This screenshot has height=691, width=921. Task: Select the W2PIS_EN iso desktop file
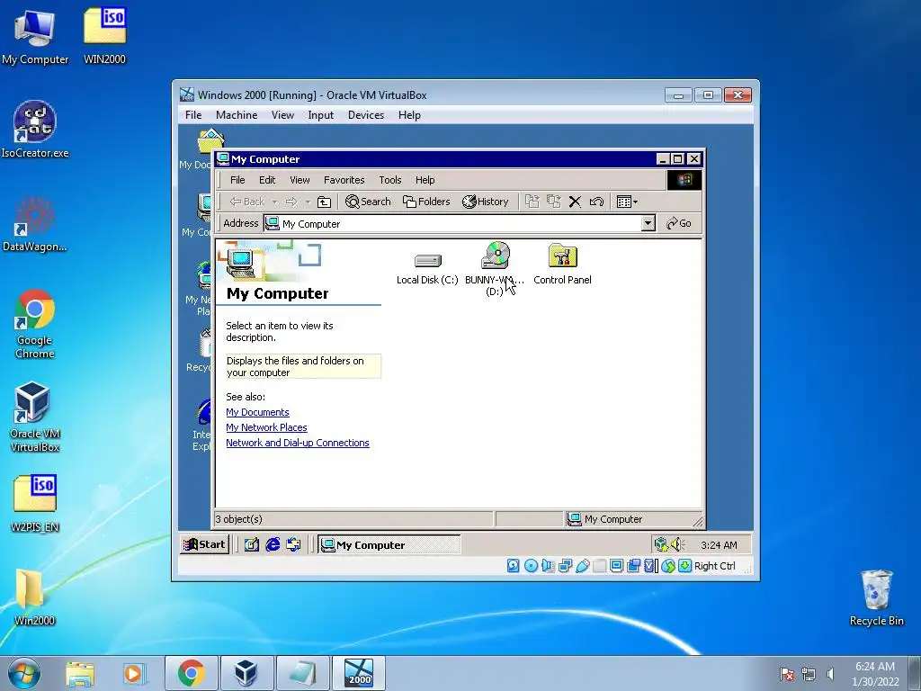[x=35, y=503]
